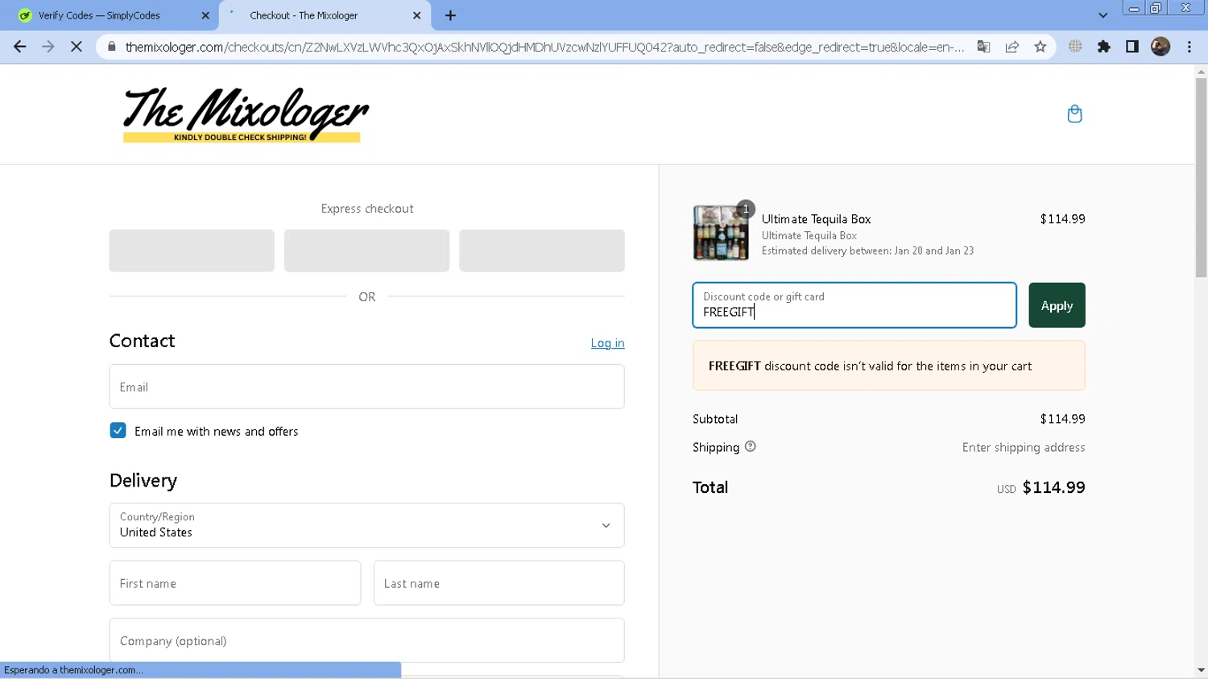Open the shopping bag cart icon
This screenshot has width=1208, height=679.
(1074, 114)
